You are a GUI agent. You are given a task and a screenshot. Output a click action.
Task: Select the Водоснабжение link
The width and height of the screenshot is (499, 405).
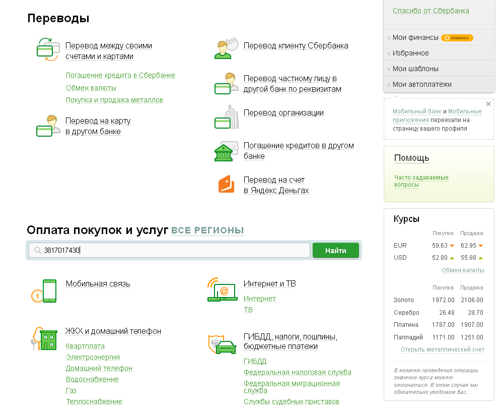tap(92, 380)
